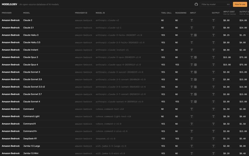
Task: Click the YES tool call value for Command R
Action: 163,124
